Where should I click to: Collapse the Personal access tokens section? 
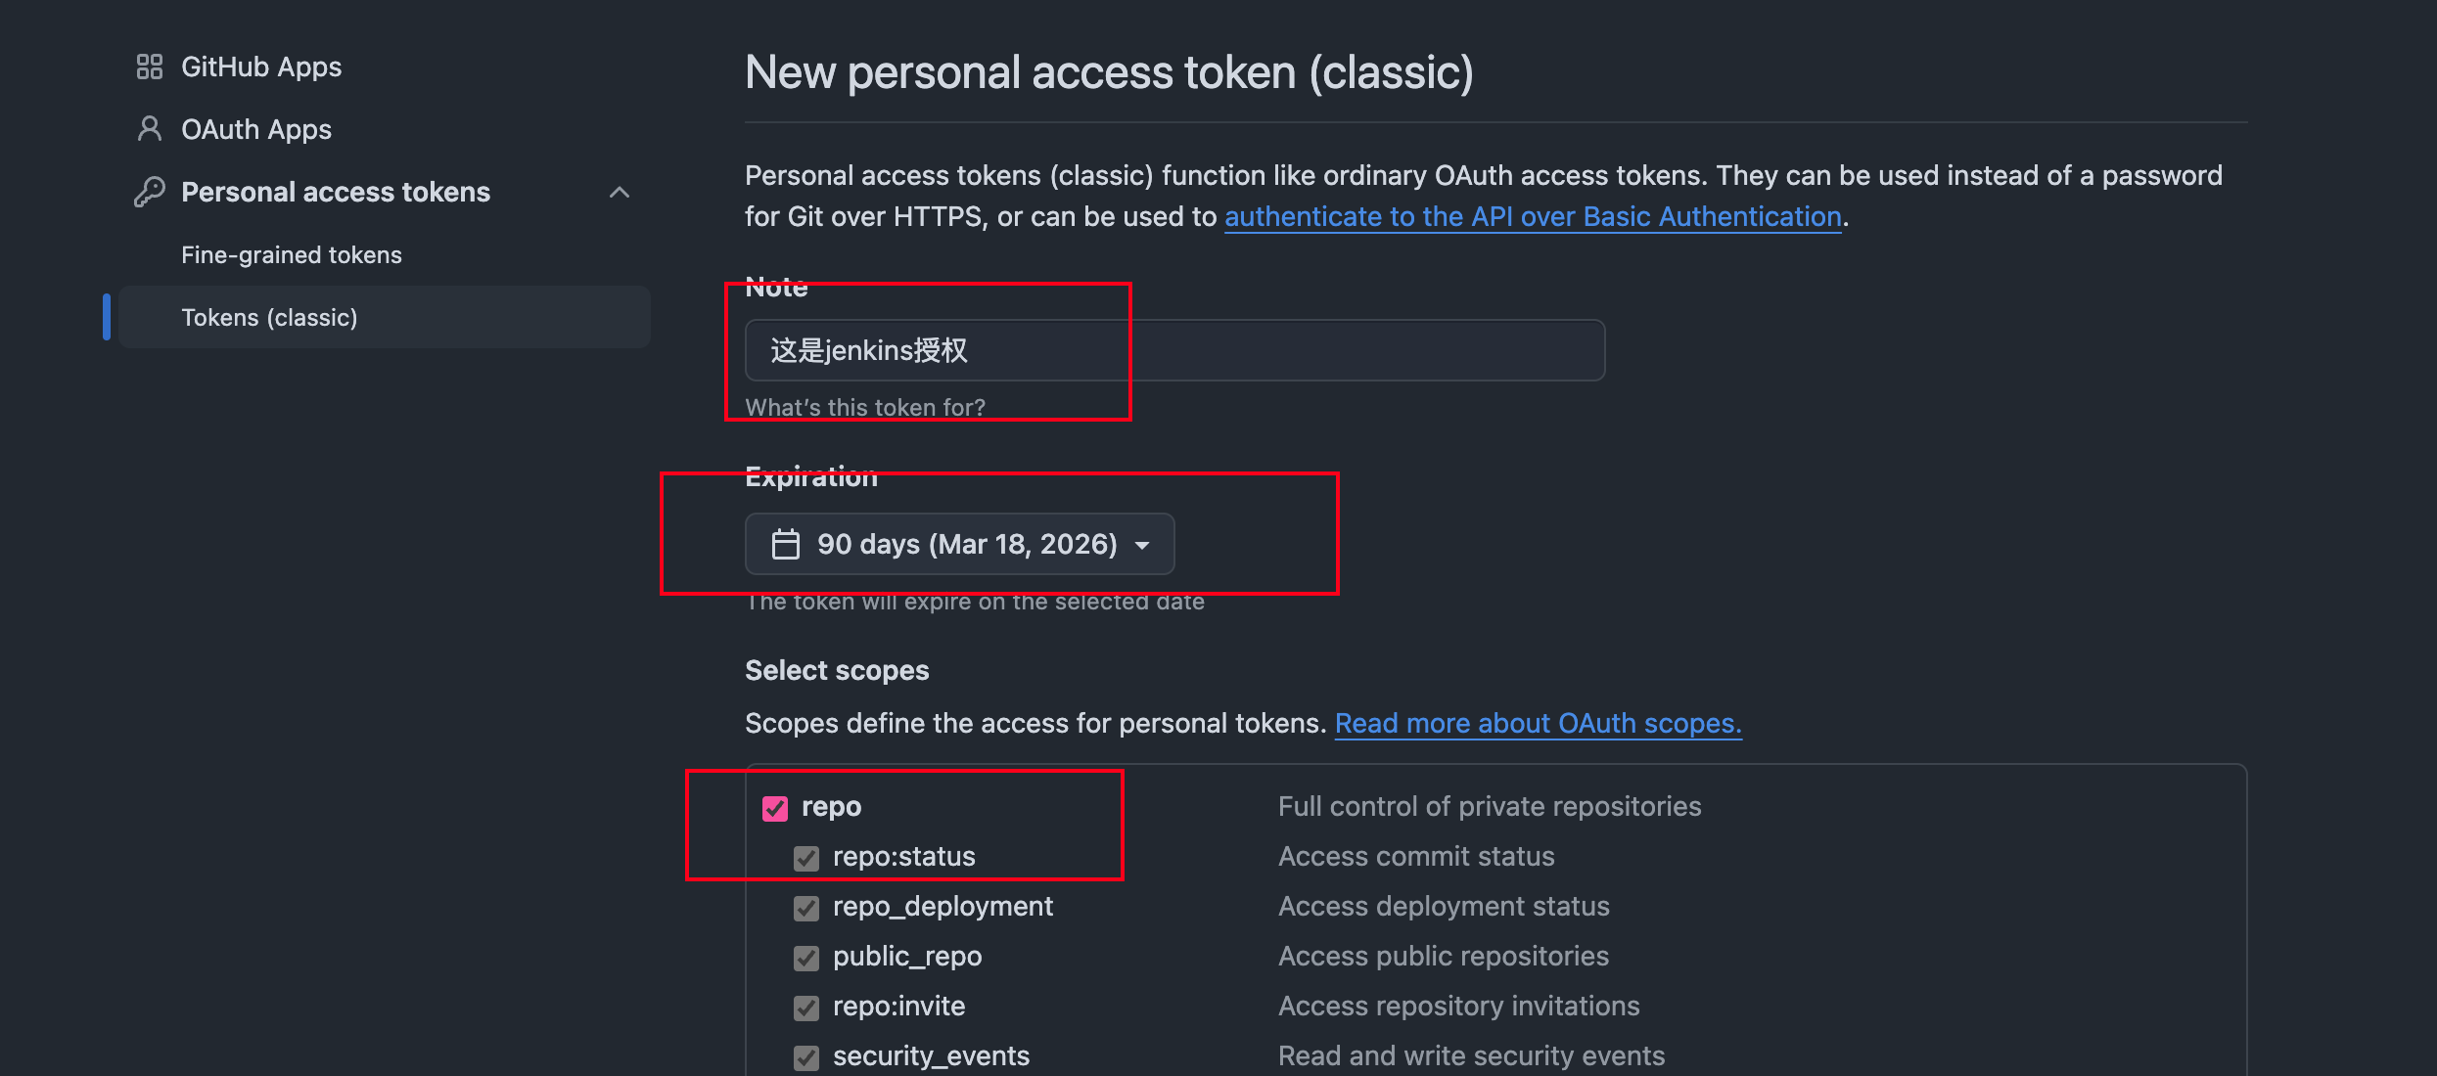pos(620,193)
